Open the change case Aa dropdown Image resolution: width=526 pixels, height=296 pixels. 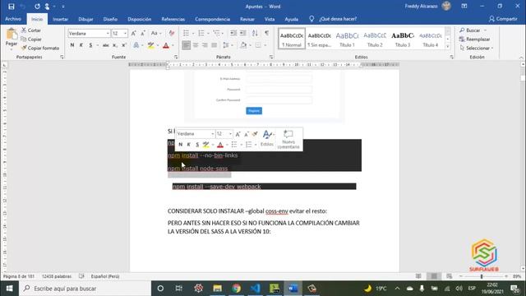tap(156, 33)
